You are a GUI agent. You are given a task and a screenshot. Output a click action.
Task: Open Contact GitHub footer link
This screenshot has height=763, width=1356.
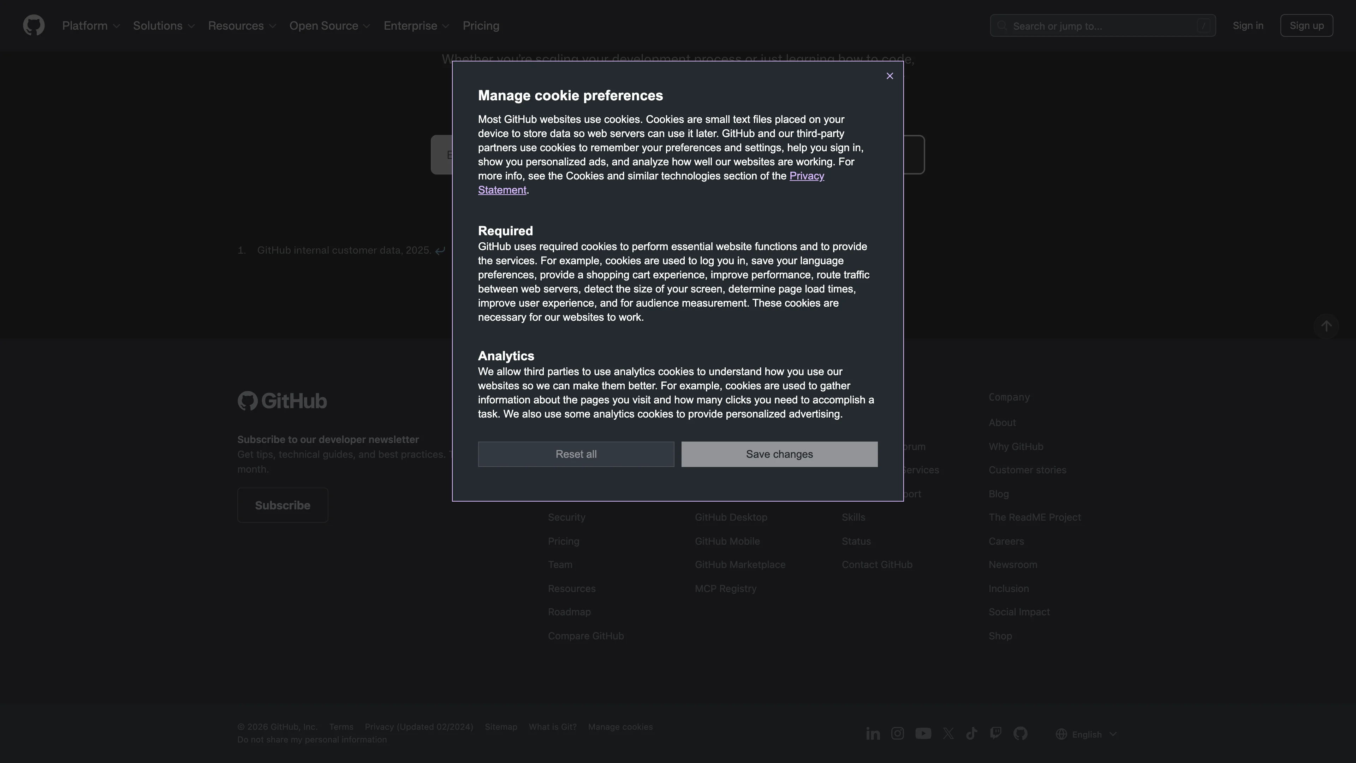877,565
